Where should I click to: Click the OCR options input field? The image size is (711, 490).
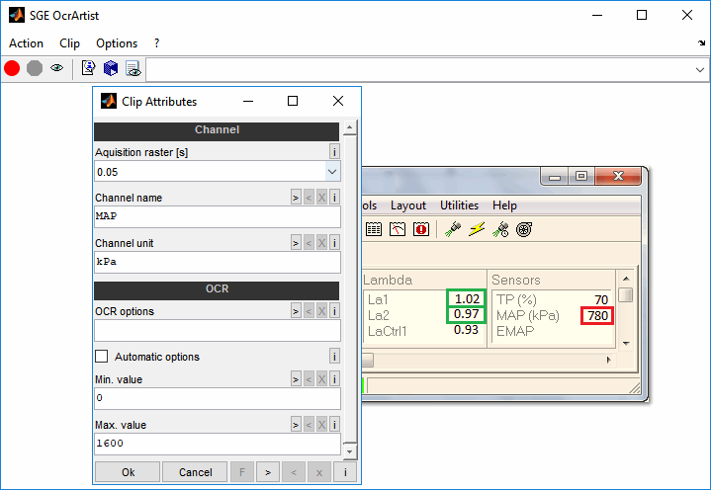click(218, 330)
